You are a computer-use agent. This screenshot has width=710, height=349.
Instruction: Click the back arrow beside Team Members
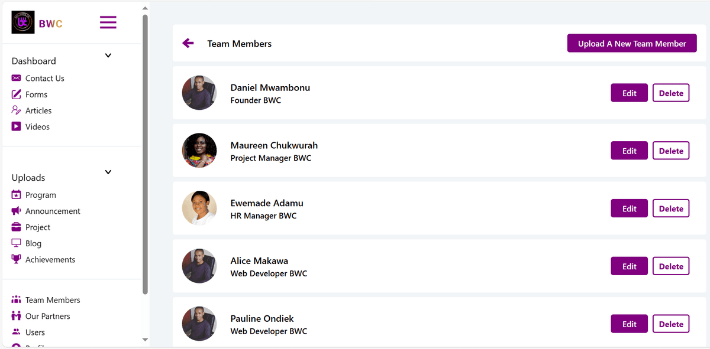(188, 43)
